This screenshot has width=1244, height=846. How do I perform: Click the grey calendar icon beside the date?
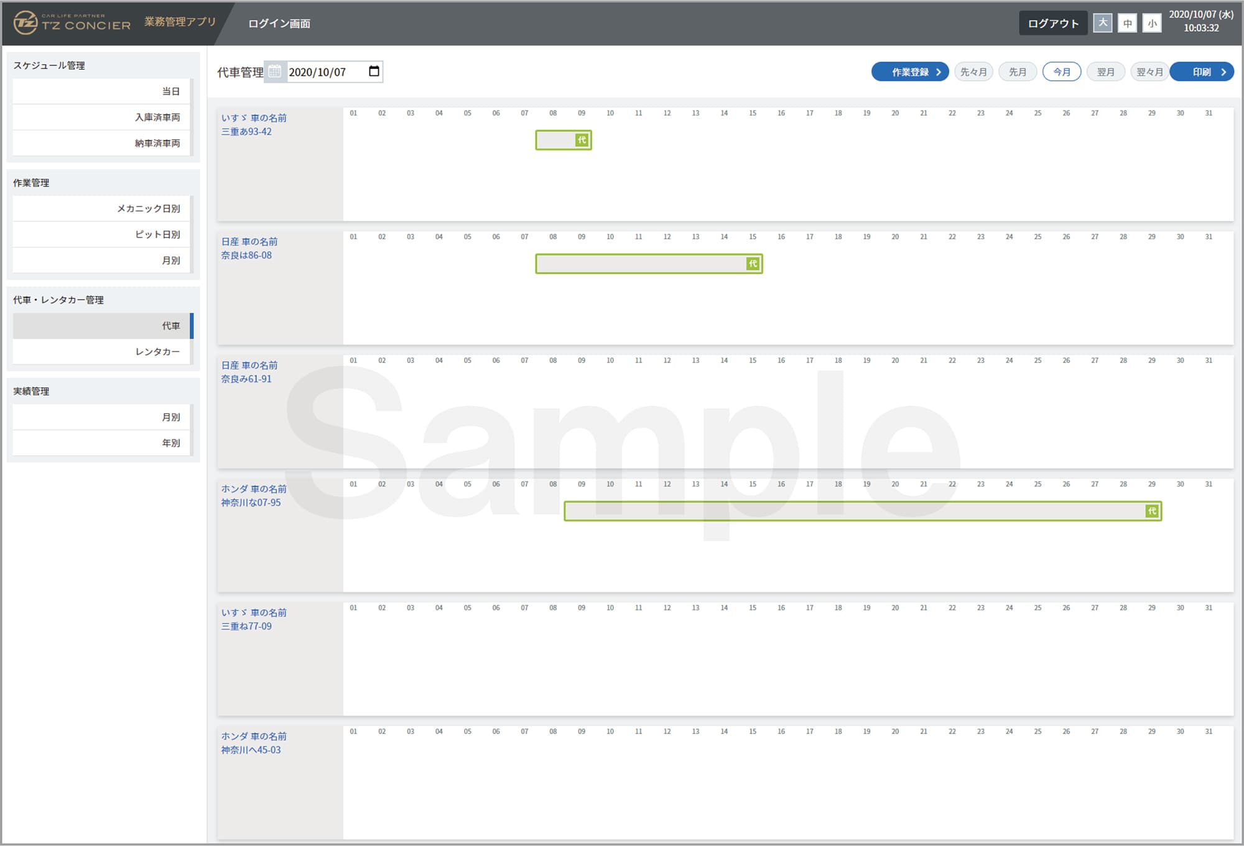tap(274, 71)
